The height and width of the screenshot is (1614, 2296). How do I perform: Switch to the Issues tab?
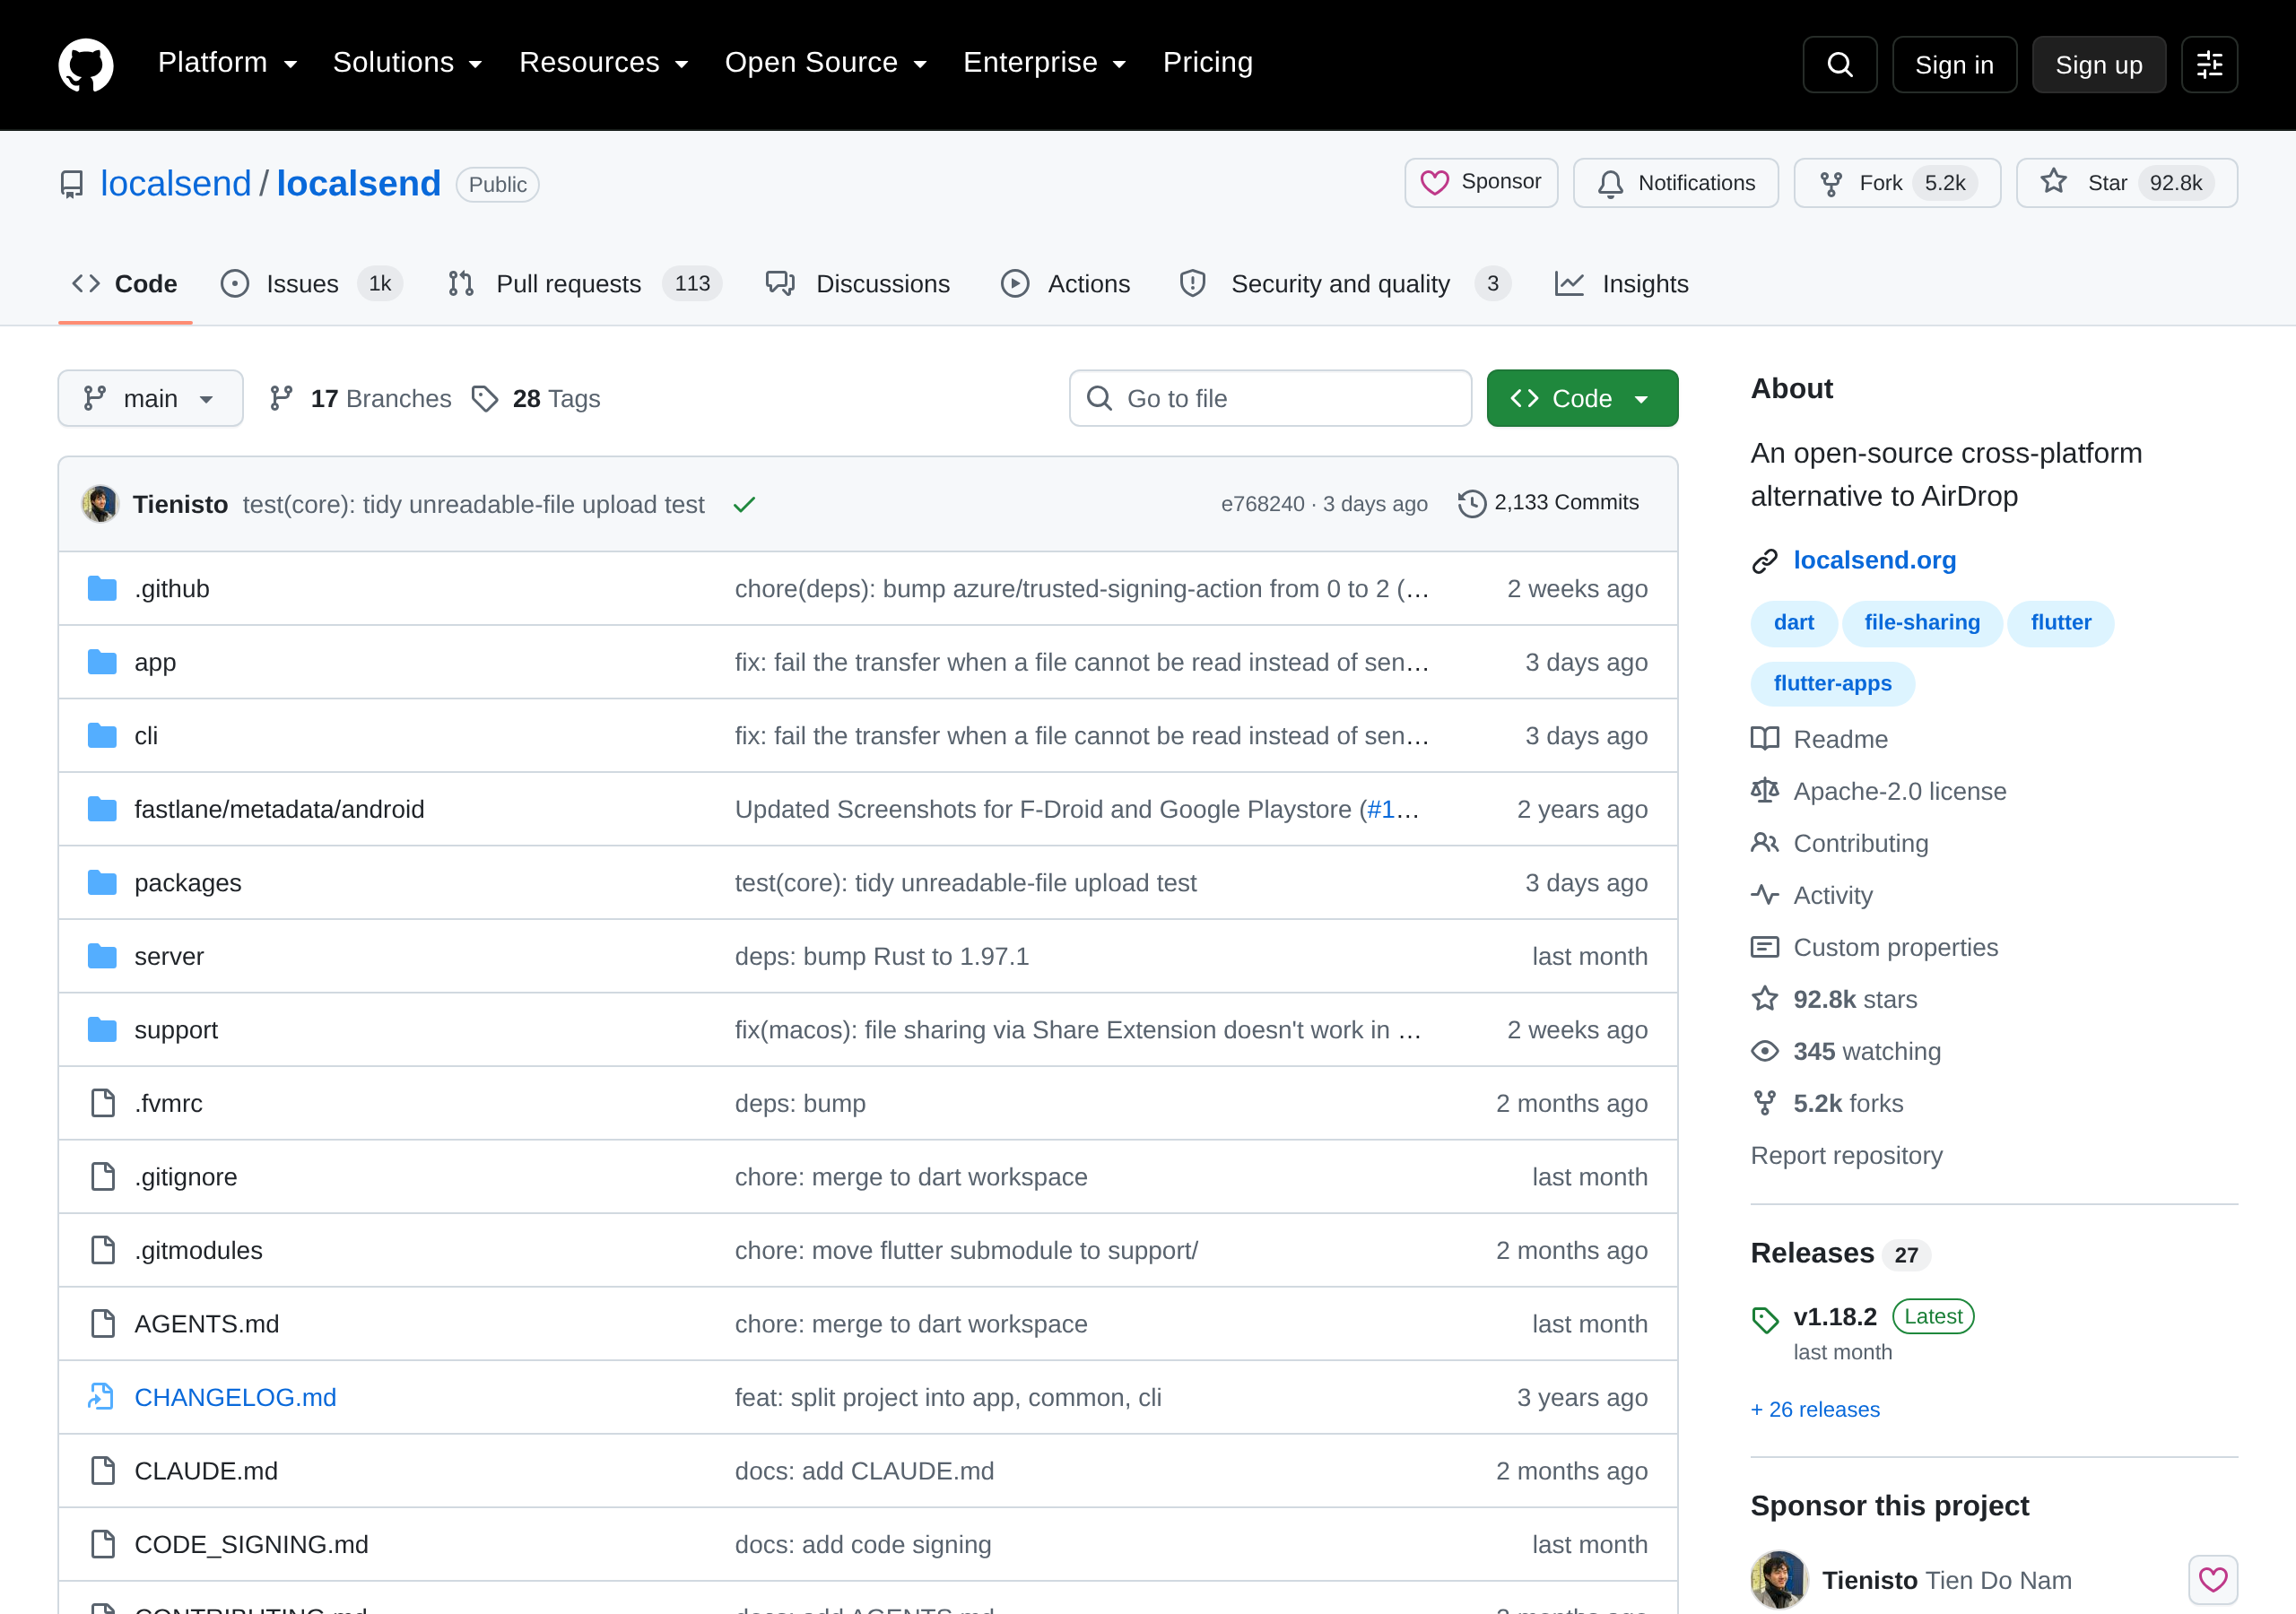click(x=311, y=284)
